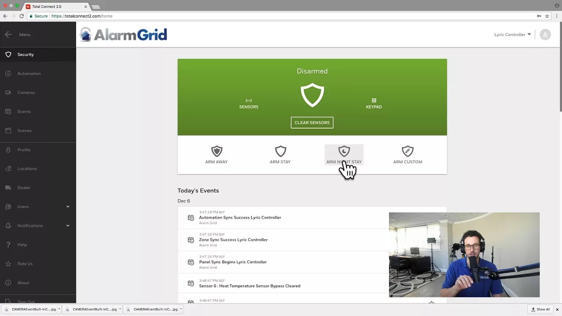Screen dimensions: 562x316
Task: Click the Arm Stay shield icon
Action: tap(280, 151)
